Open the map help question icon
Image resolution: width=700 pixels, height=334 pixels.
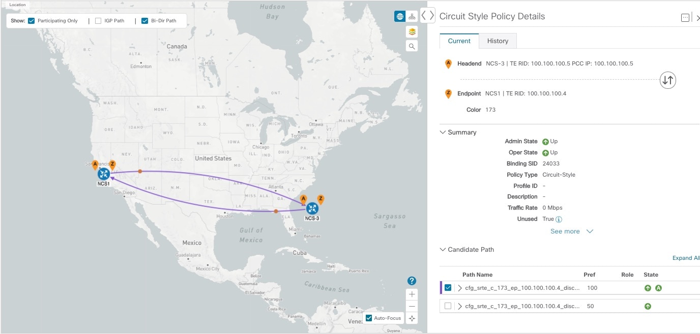point(412,281)
